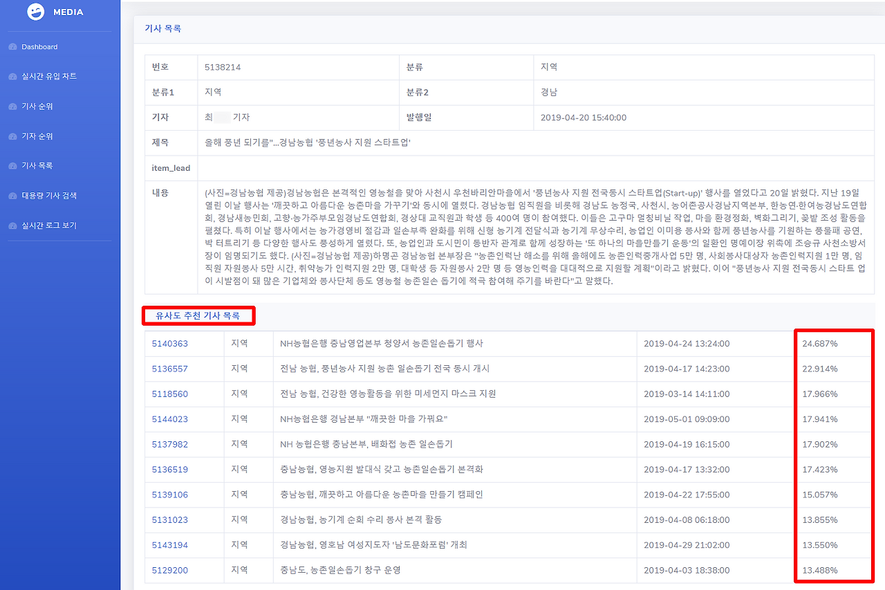Screen dimensions: 885x590
Task: Open article link 5136519
Action: point(170,470)
